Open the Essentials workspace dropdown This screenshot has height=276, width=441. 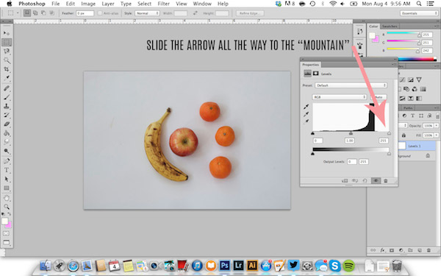(x=419, y=13)
